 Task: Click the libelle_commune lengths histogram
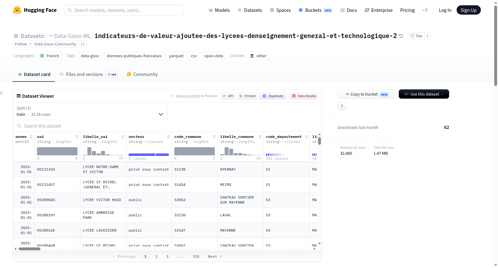pos(240,151)
